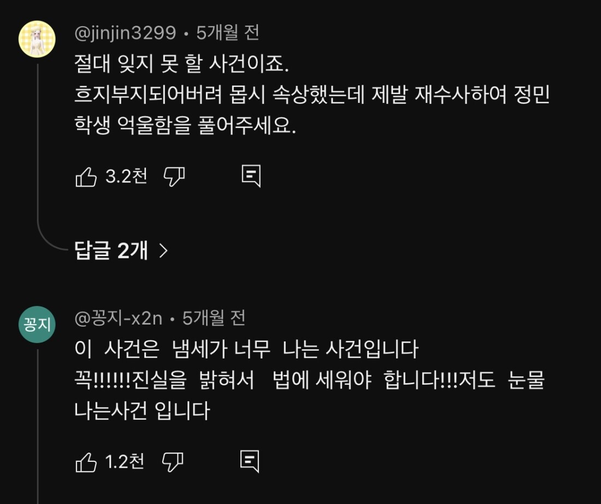Expand the 답글 2개 replies
The image size is (601, 504).
[x=111, y=251]
